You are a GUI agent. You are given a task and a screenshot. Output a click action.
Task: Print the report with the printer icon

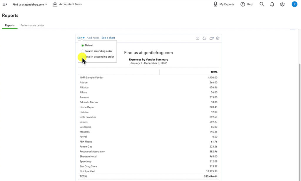coord(204,38)
